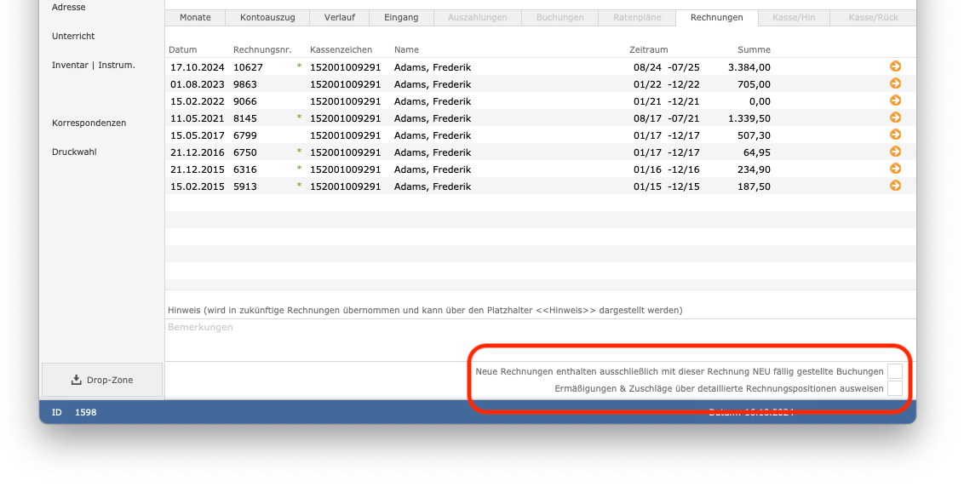Click the sum 64,95

pos(757,152)
